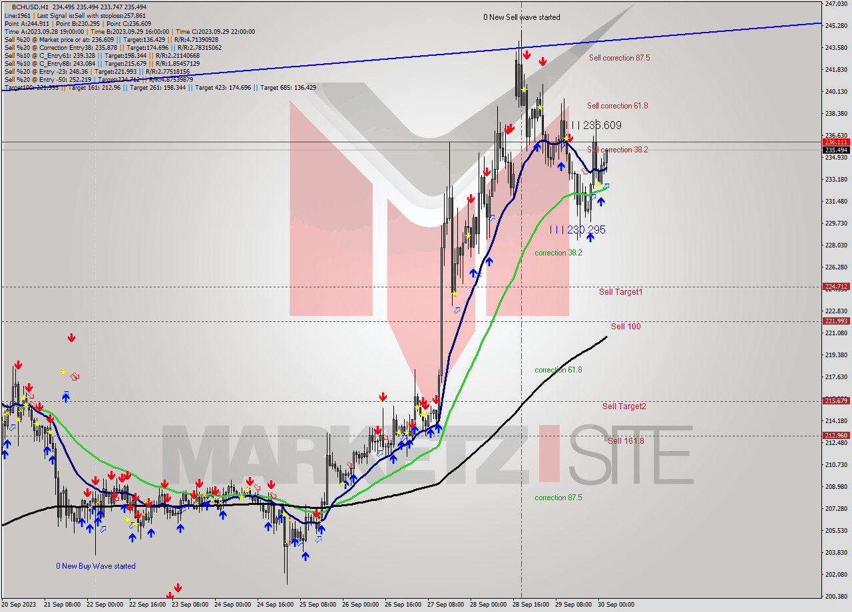
Task: Select the 'Target100 ... Target 685' targets line
Action: point(160,87)
